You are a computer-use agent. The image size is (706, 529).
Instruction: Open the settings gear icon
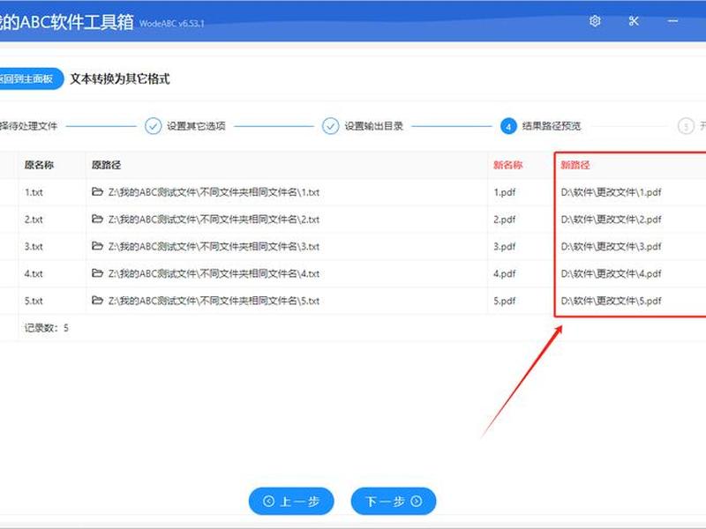tap(595, 20)
